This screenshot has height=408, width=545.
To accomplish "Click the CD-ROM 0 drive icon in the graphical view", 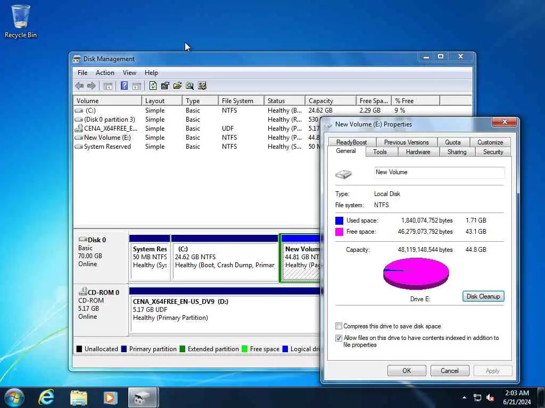I will tap(82, 292).
